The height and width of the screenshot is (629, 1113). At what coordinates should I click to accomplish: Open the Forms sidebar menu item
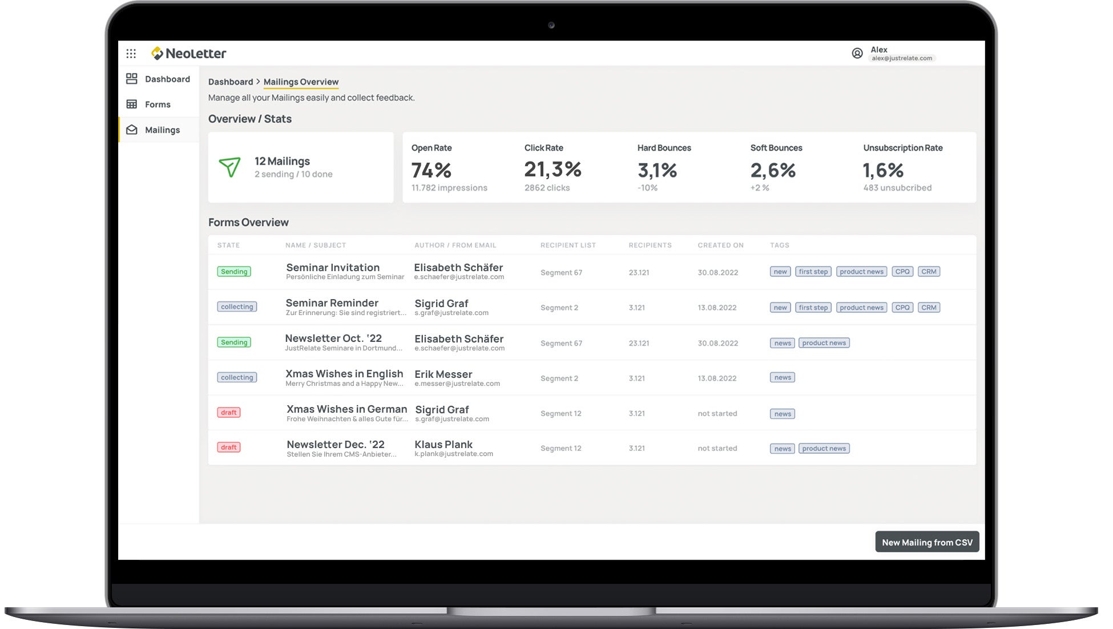[x=158, y=104]
